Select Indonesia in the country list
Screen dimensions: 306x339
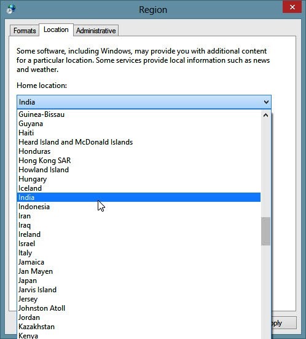139,207
